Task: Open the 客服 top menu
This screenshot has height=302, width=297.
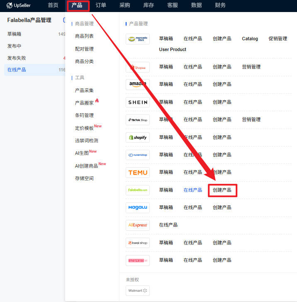Action: 173,5
